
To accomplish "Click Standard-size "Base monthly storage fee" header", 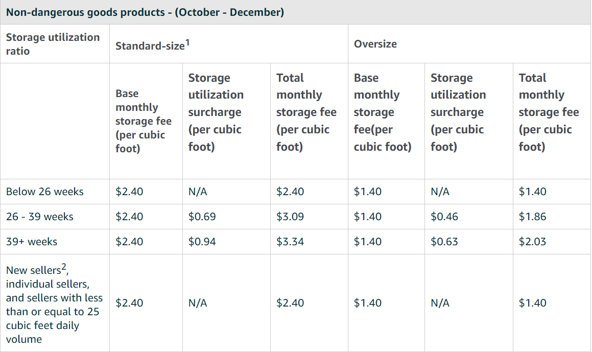I will tap(143, 121).
